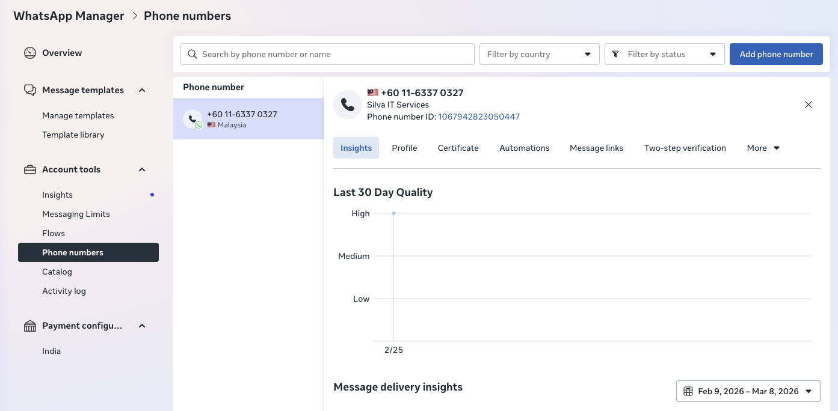
Task: Click the Account tools briefcase icon
Action: [x=30, y=169]
